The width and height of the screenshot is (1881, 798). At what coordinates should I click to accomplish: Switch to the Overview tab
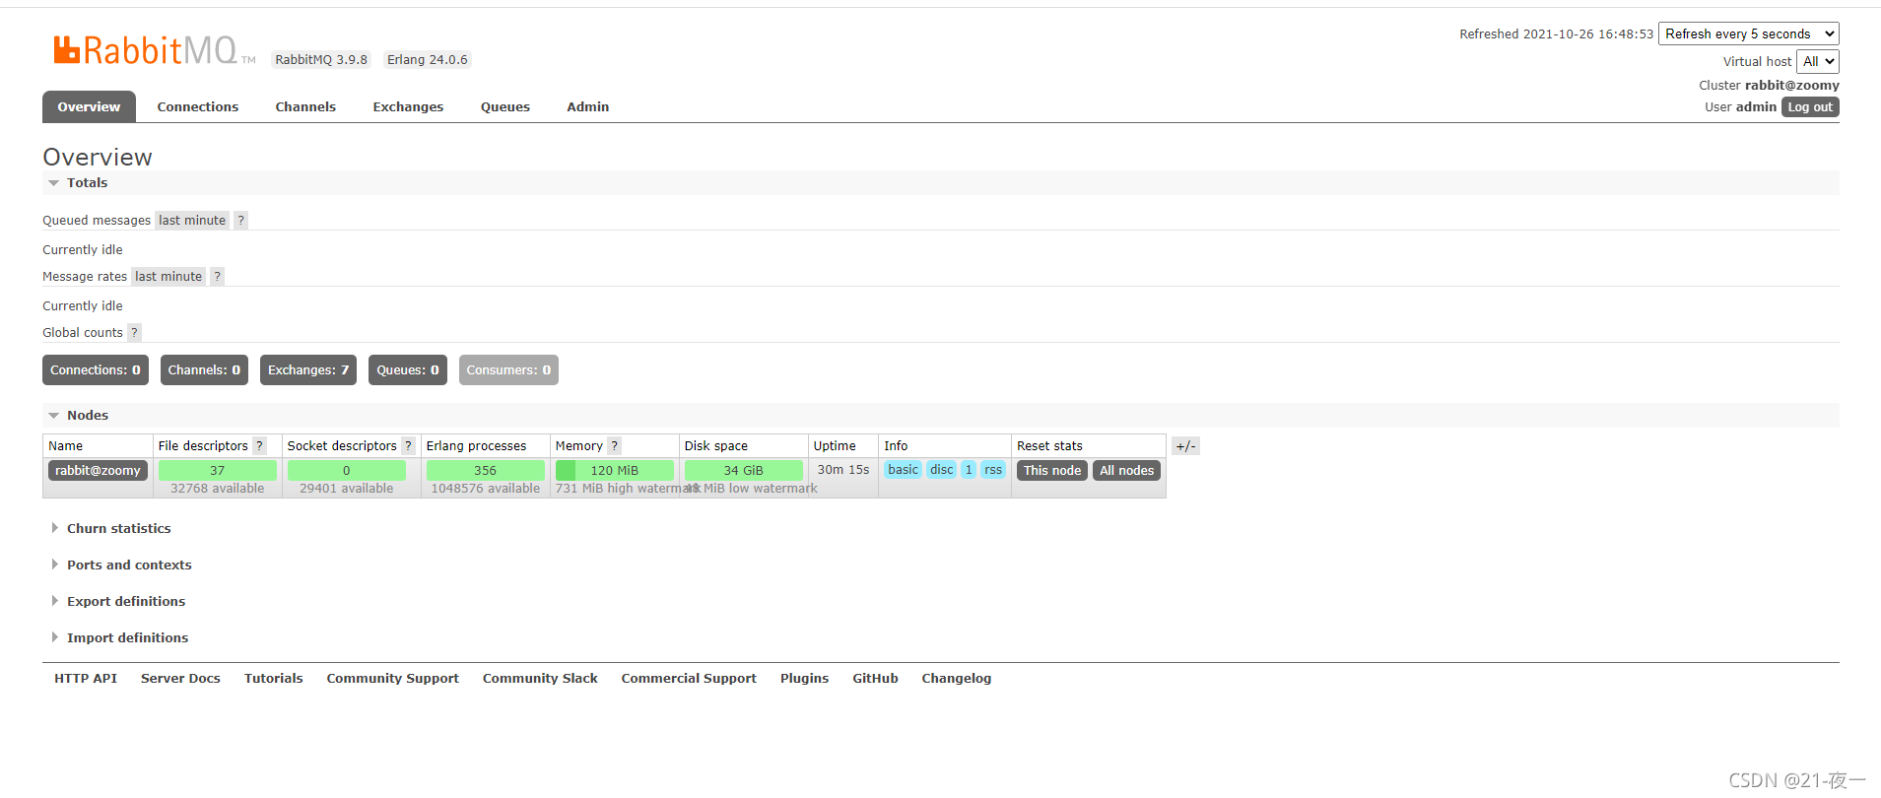coord(89,106)
